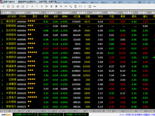Click the daily 日 period icon
155x116 pixels.
51,6
